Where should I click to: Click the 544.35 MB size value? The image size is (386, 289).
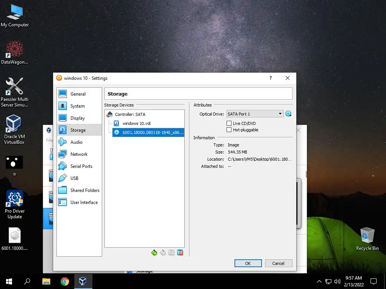(237, 152)
